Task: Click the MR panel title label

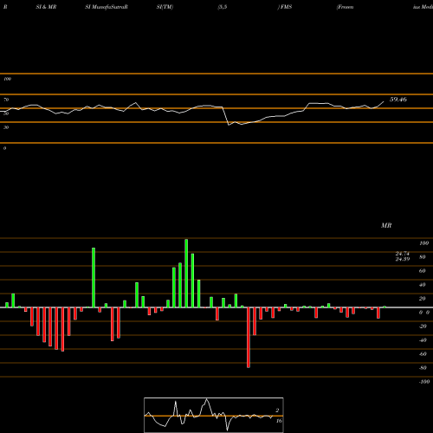Action: (386, 225)
